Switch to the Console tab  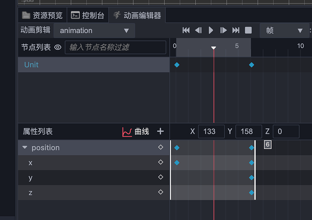[x=88, y=15]
